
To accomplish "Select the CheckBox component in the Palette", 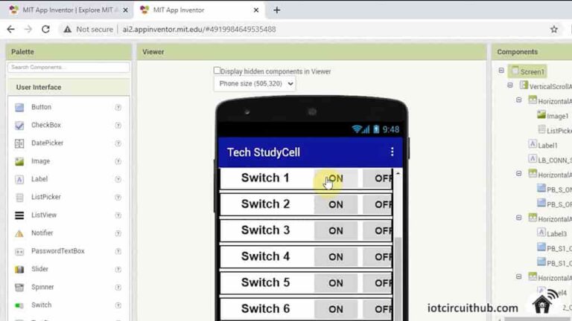I will 46,125.
